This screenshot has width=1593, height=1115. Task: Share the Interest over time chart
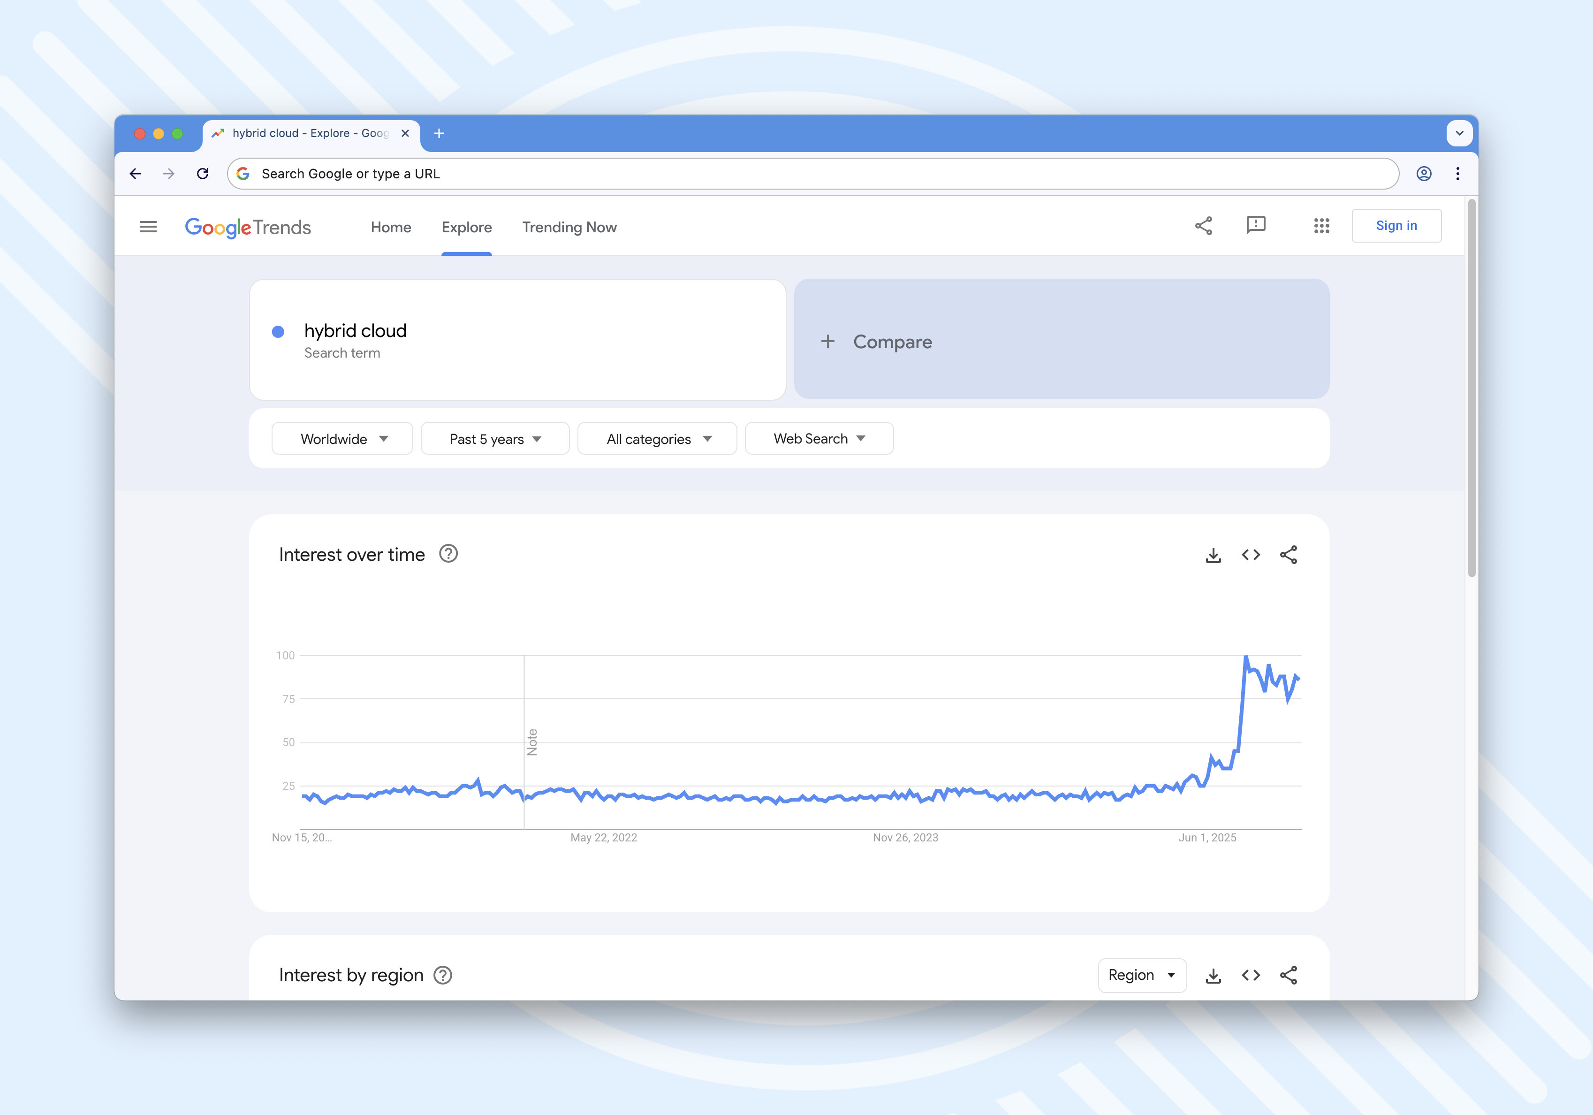(x=1289, y=554)
